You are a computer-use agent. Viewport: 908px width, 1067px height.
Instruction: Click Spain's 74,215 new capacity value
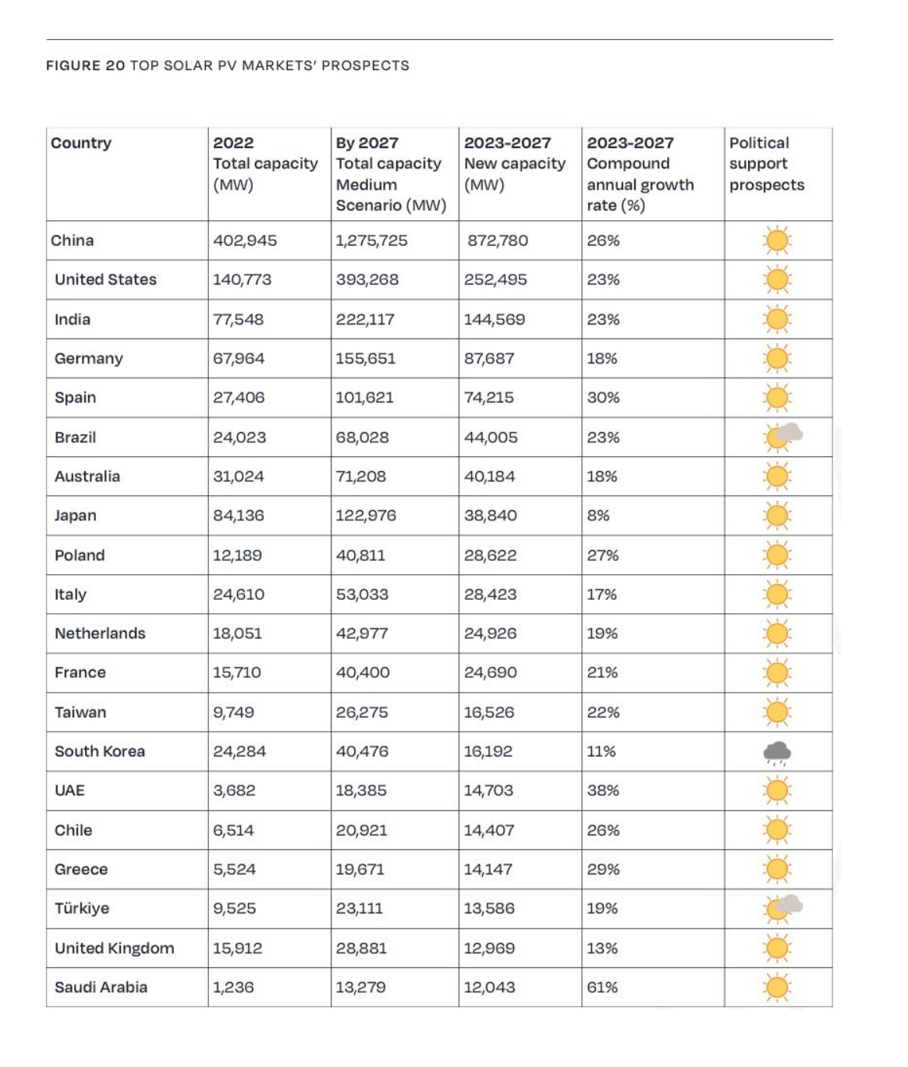[x=489, y=397]
